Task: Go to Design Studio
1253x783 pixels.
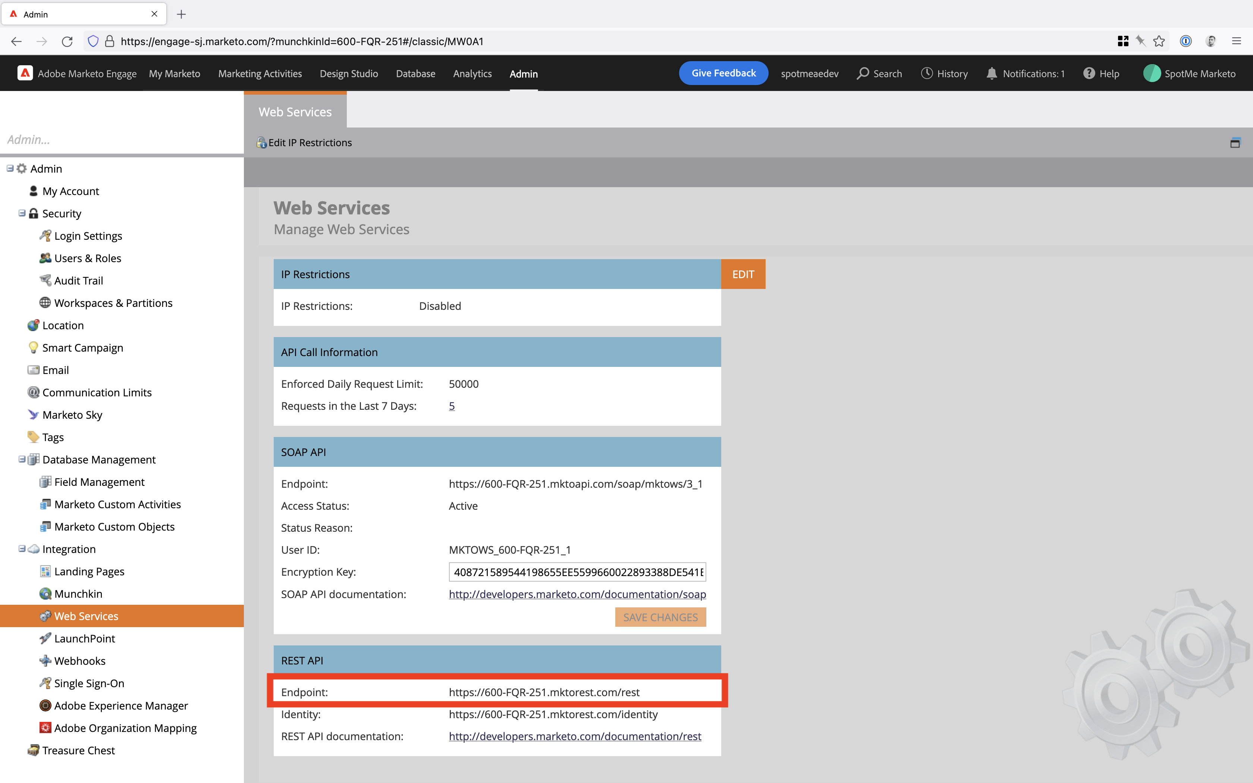Action: (x=349, y=73)
